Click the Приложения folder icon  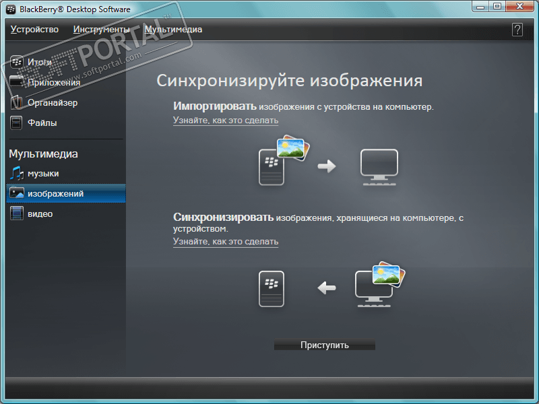coord(16,82)
